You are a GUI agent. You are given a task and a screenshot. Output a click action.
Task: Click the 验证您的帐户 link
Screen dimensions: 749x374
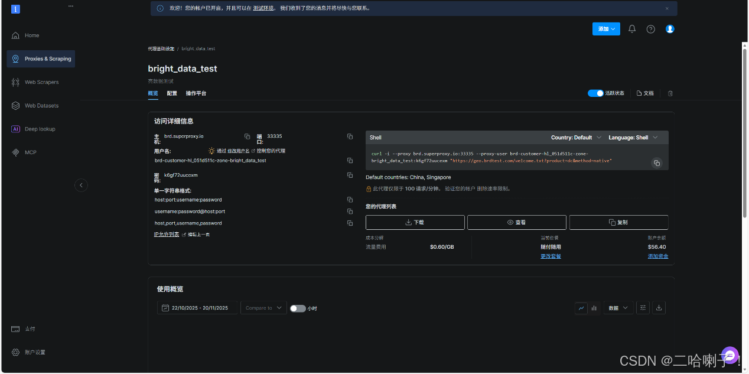(x=459, y=189)
